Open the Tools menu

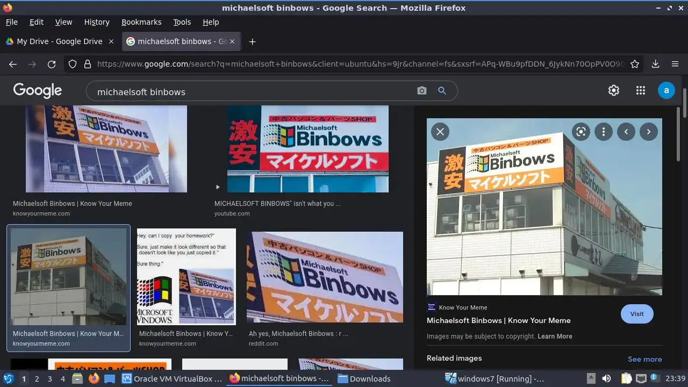coord(182,22)
